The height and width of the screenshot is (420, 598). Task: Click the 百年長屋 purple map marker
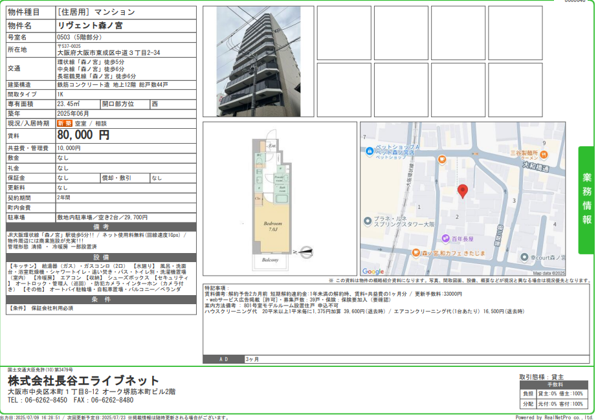[447, 238]
